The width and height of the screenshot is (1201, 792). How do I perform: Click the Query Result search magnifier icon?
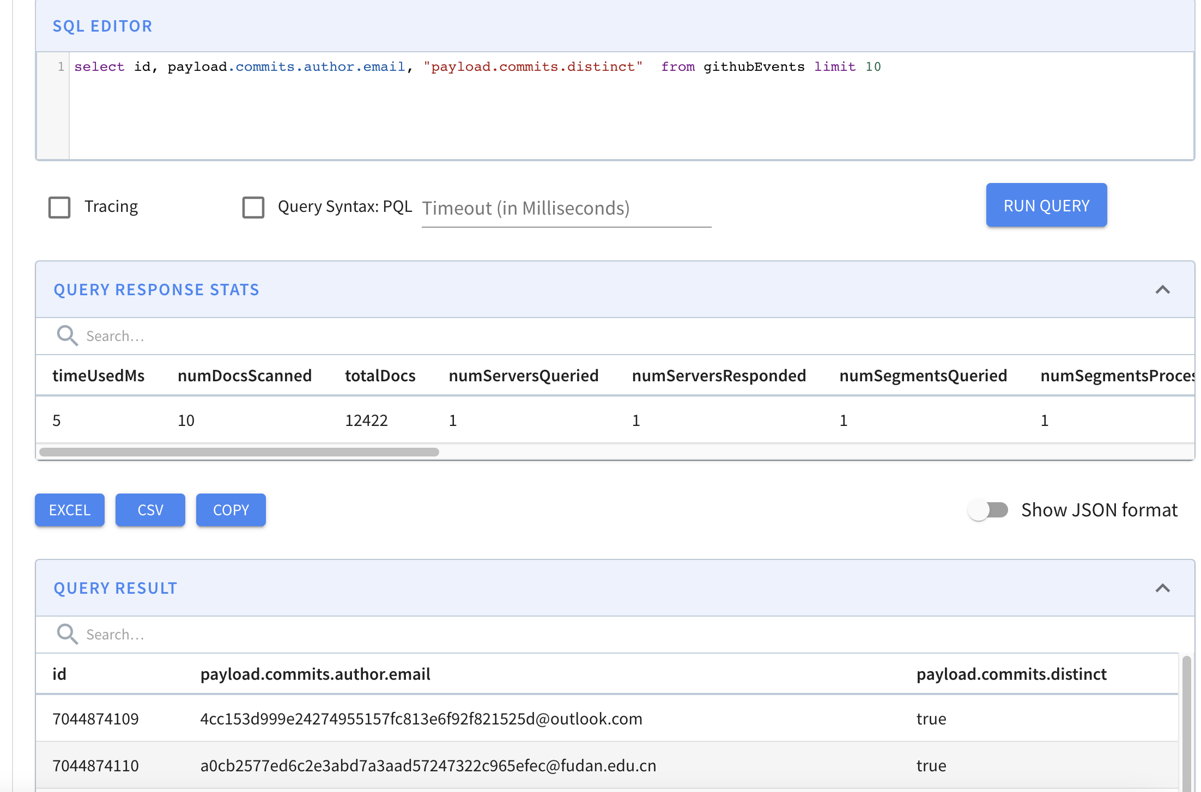[x=67, y=634]
